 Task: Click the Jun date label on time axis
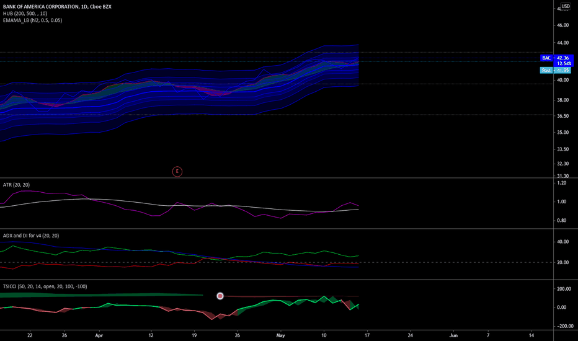click(453, 335)
